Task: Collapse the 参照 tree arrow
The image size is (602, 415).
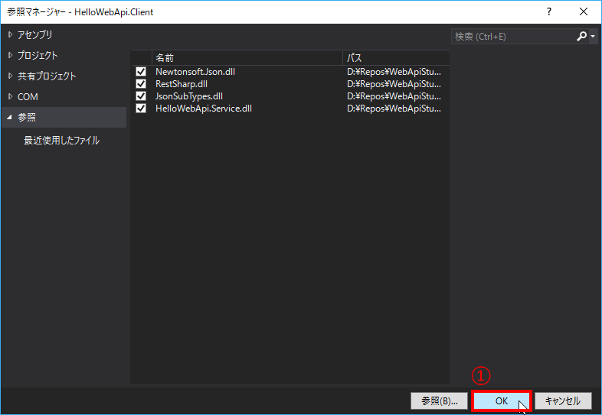Action: pos(10,117)
